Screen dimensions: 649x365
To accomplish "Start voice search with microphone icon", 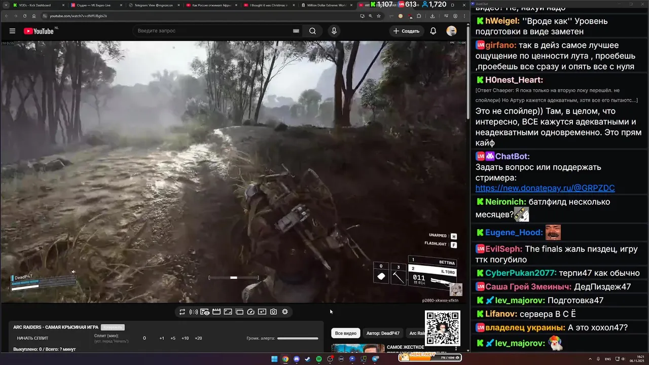I will [334, 31].
